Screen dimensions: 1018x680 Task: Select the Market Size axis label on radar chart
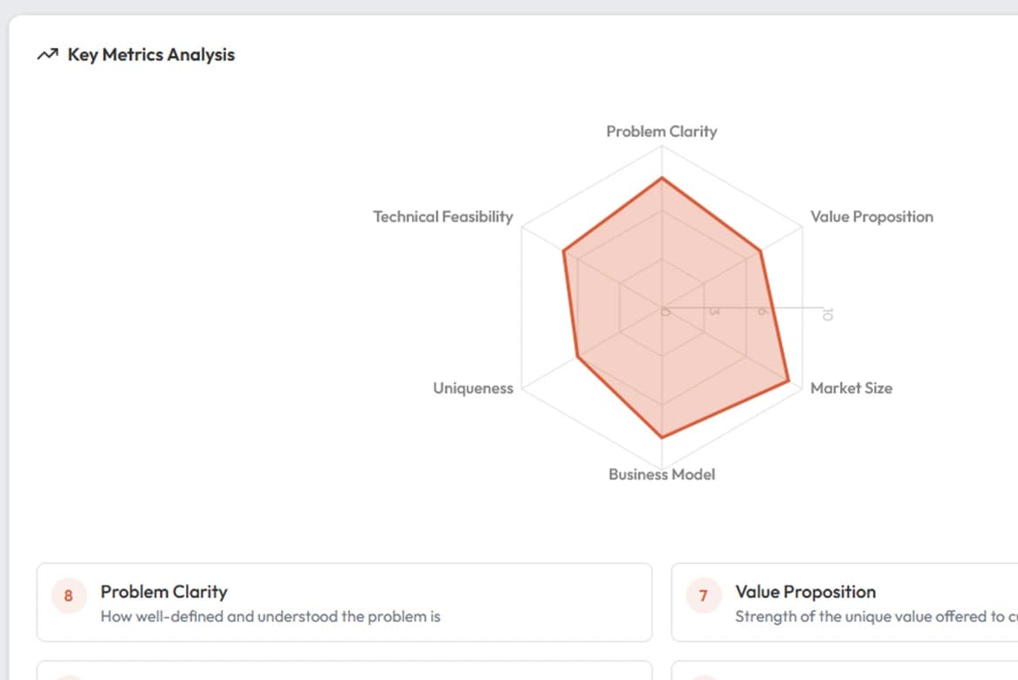[851, 388]
